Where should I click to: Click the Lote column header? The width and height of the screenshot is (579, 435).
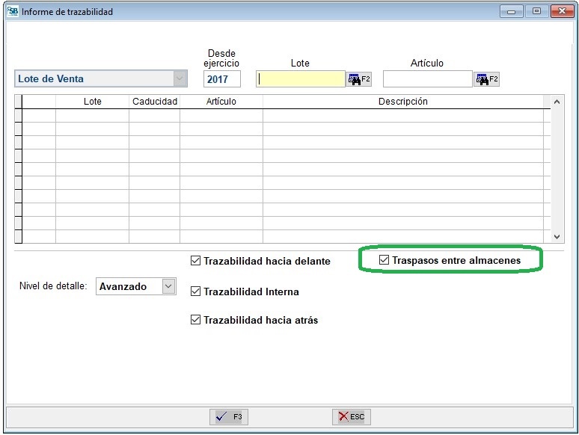click(92, 102)
